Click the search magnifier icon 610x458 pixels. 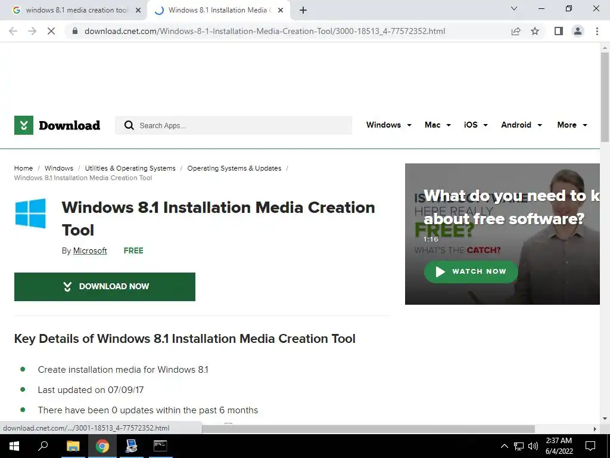click(129, 125)
